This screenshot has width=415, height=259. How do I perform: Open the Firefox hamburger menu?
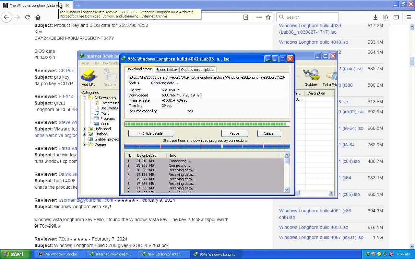point(409,17)
